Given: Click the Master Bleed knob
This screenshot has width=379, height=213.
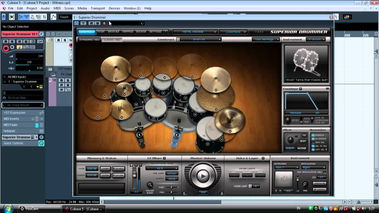Looking at the screenshot, I should pyautogui.click(x=150, y=185).
